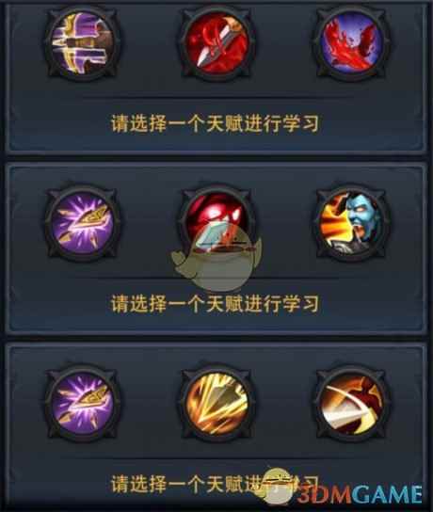This screenshot has height=512, width=433.
Task: Pick the blue-faced vampire talent icon
Action: pyautogui.click(x=352, y=224)
